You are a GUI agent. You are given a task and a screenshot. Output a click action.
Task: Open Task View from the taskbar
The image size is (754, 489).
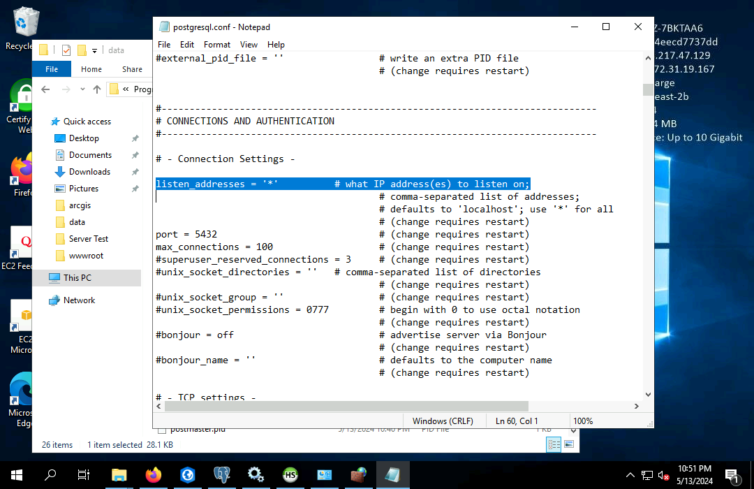point(84,475)
